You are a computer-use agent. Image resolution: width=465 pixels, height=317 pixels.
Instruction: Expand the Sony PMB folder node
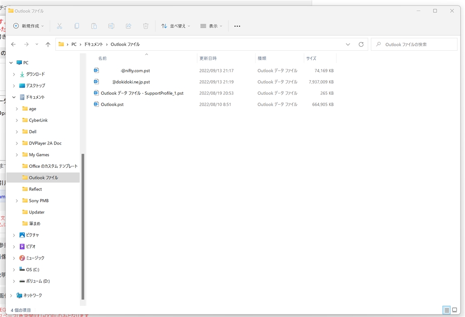[17, 201]
